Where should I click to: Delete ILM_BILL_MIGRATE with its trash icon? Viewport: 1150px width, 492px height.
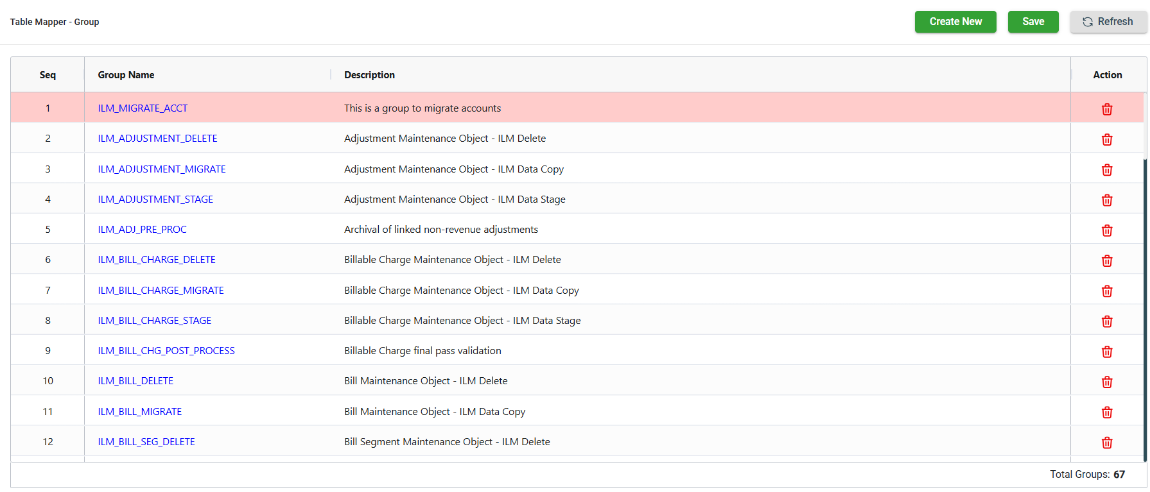click(1106, 412)
